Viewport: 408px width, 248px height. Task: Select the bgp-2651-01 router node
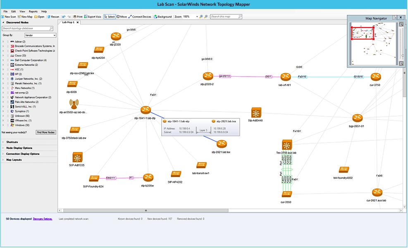tap(357, 118)
